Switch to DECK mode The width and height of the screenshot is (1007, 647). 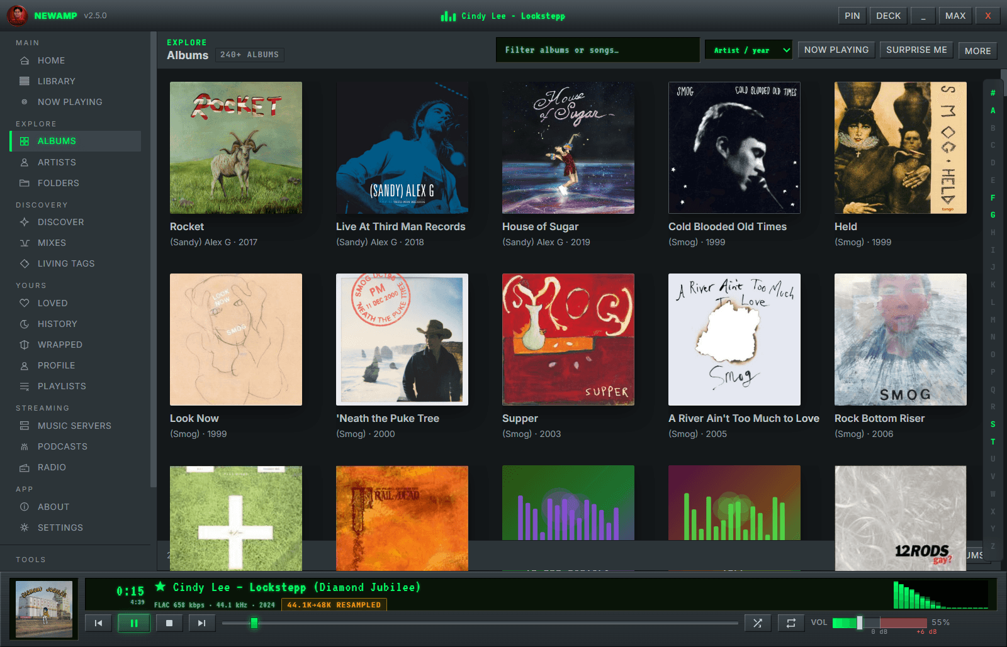[888, 16]
